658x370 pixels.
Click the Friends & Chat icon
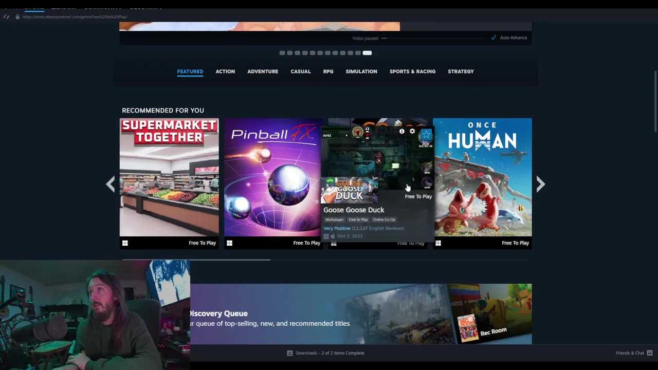coord(650,353)
